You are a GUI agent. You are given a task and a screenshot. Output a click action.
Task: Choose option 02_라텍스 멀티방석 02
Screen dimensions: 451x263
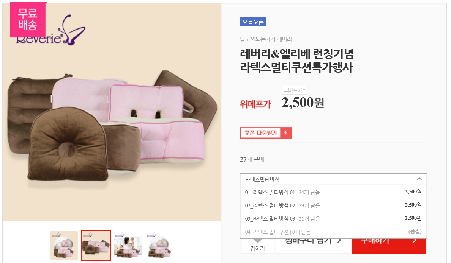point(333,205)
